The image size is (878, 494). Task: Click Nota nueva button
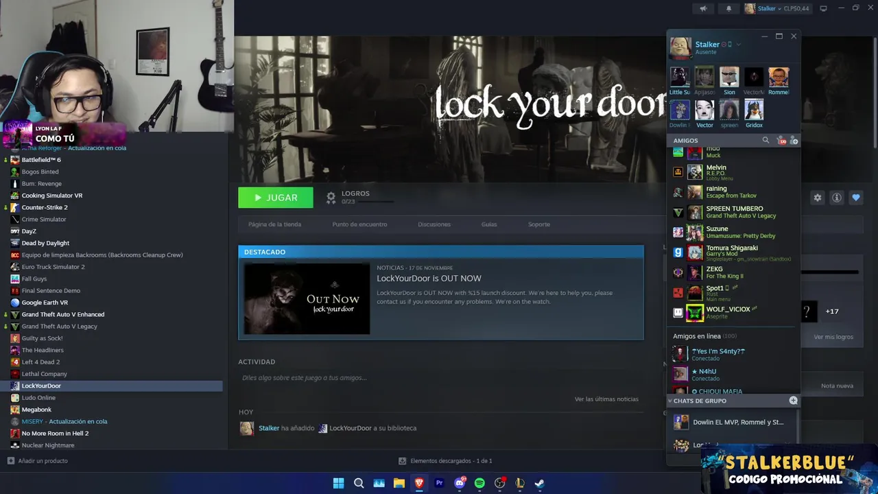837,386
